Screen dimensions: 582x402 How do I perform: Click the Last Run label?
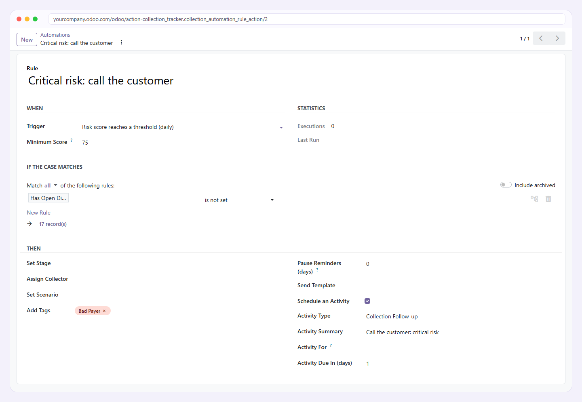pos(308,140)
